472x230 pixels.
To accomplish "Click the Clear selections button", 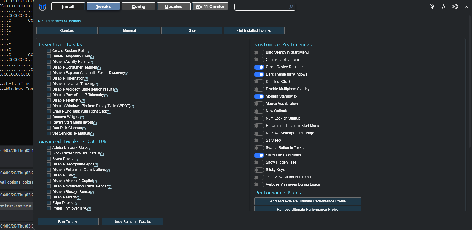I will pos(192,31).
